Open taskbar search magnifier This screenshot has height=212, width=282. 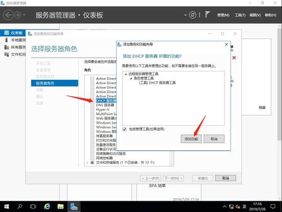20,206
